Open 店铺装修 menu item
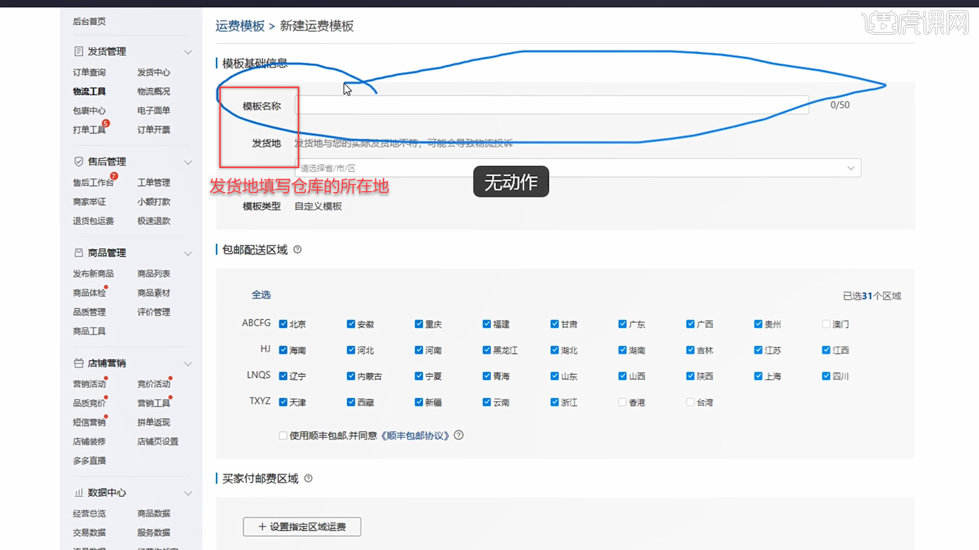 (x=89, y=442)
